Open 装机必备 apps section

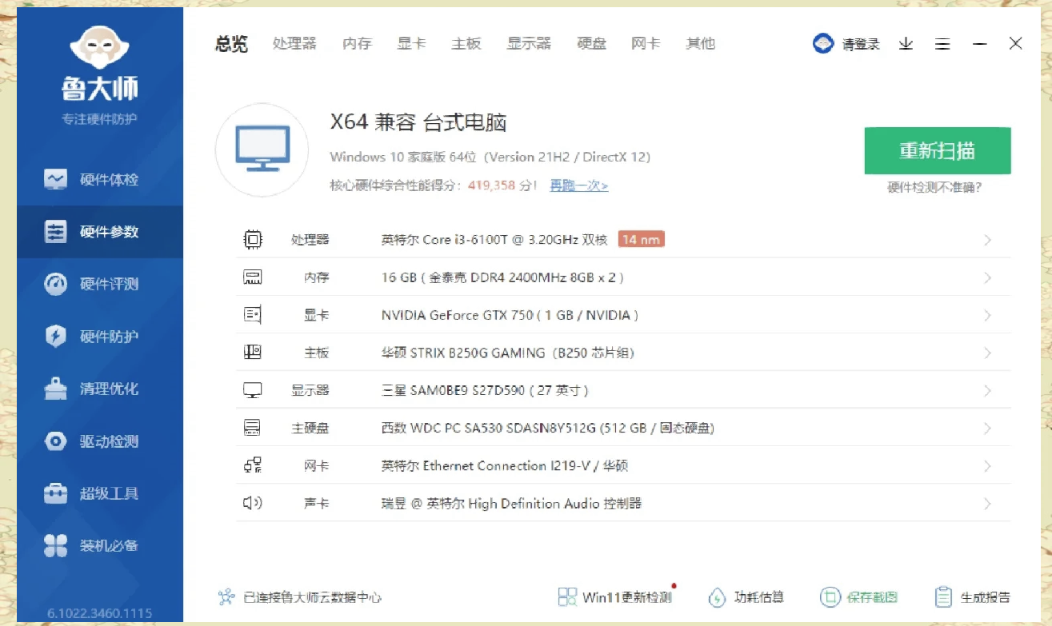(100, 546)
